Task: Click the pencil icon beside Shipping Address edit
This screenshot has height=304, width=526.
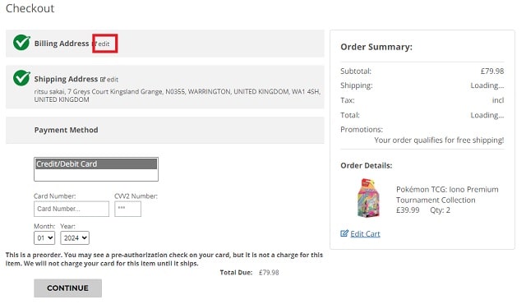Action: pos(103,80)
